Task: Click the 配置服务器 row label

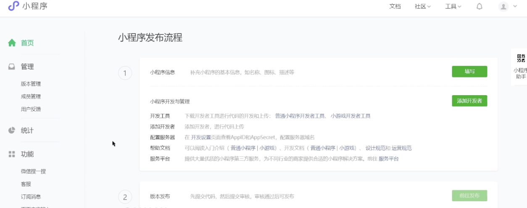Action: point(162,137)
